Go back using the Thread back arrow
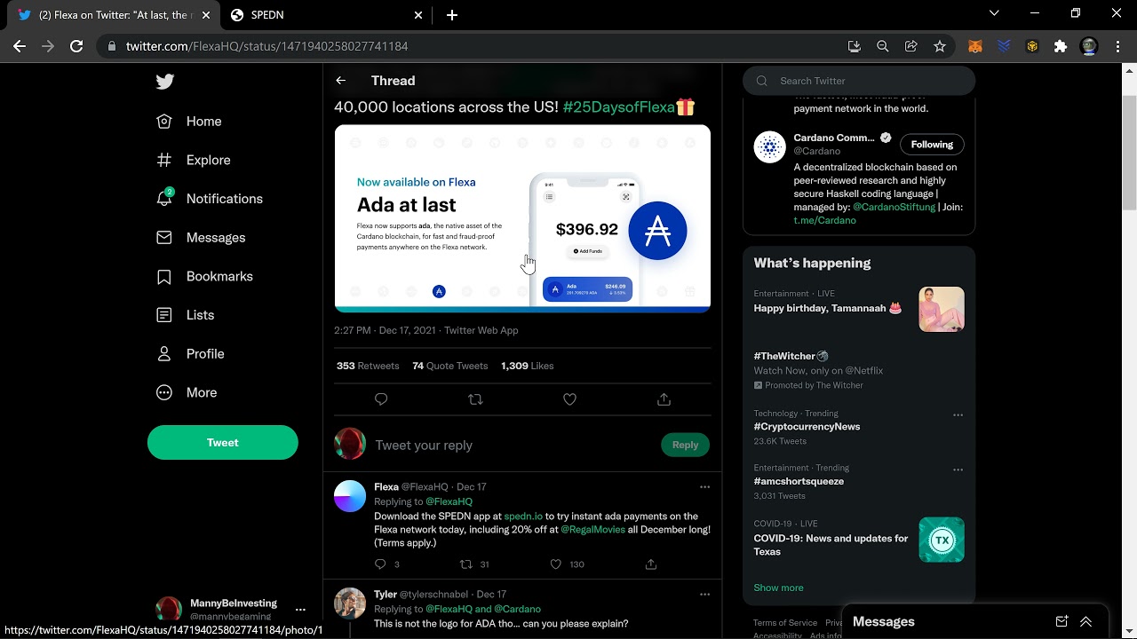Screen dimensions: 1137x639 340,81
